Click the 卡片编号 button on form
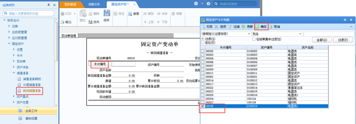Screen dimensions: 356x124 (100, 64)
